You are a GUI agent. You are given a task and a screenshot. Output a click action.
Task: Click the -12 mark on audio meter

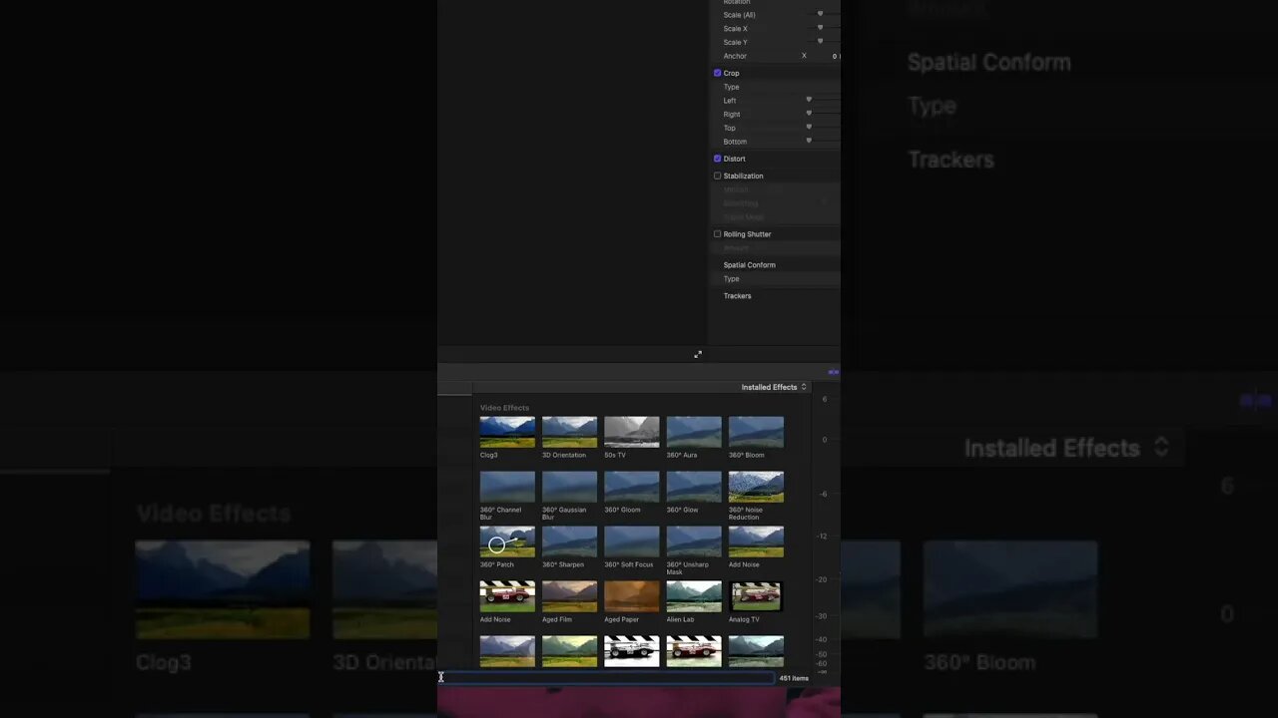pyautogui.click(x=823, y=537)
